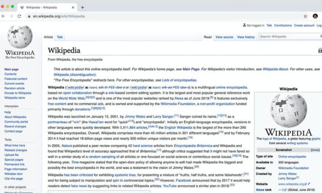
Task: Open Lists of encyclopedias link
Action: pyautogui.click(x=179, y=80)
